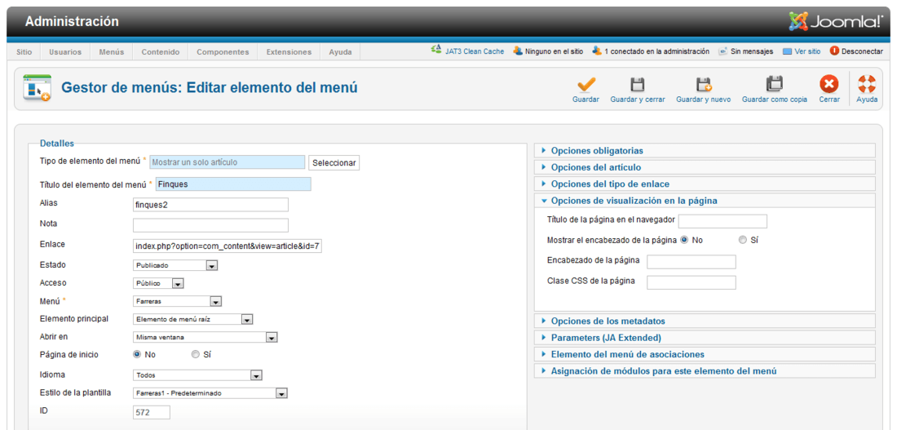Screen dimensions: 897x430
Task: Expand Opciones obligatorias panel
Action: (x=705, y=151)
